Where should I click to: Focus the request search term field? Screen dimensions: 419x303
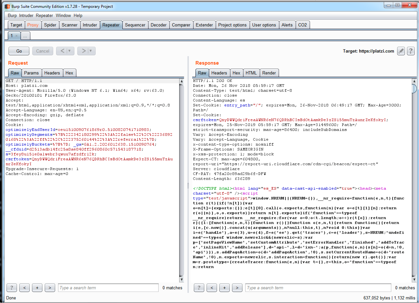point(108,288)
